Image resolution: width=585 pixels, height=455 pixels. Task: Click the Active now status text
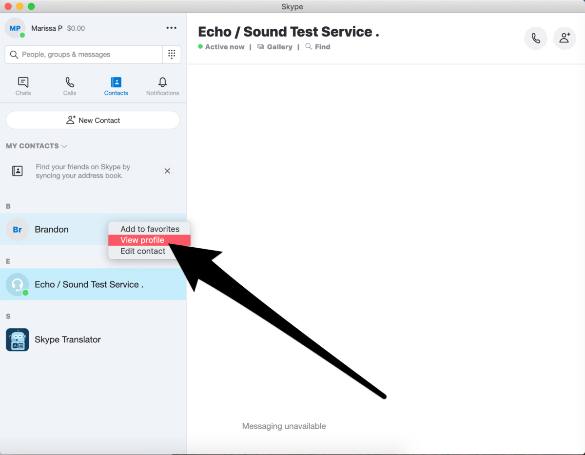pos(225,47)
